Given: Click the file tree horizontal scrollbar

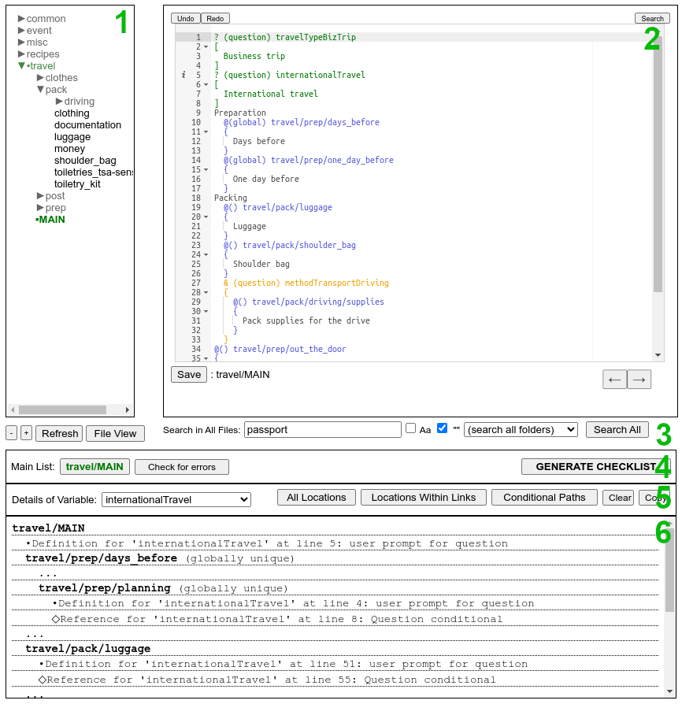Looking at the screenshot, I should [62, 410].
